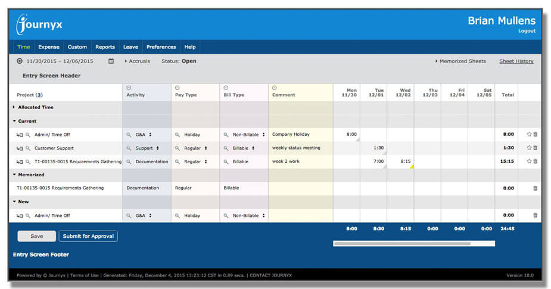Search activity magnifier for Documentation
Screen dimensions: 551x289
coord(129,161)
